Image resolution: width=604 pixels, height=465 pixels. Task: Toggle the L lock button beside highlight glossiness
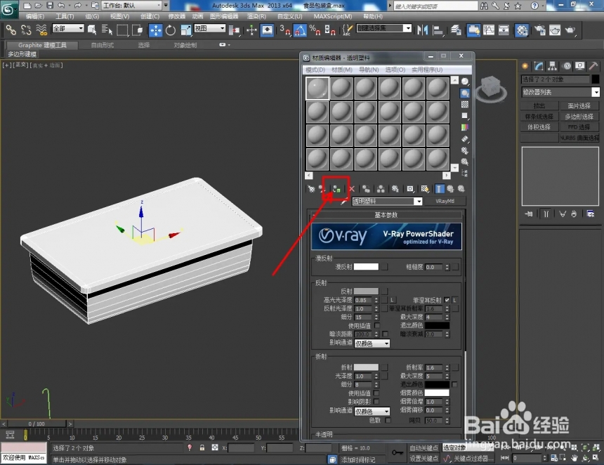[392, 300]
